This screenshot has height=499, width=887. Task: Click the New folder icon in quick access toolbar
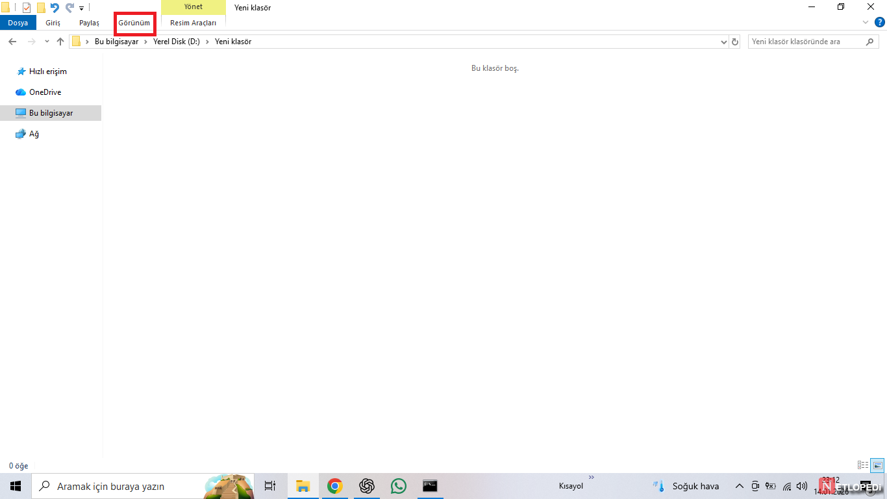(41, 8)
